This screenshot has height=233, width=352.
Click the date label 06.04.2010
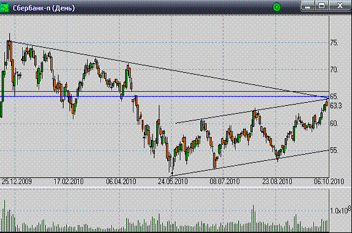(121, 182)
